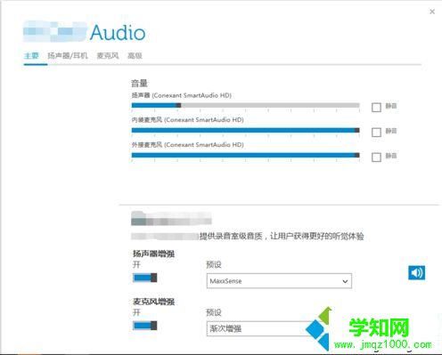
Task: Close the Audio window
Action: click(x=432, y=12)
